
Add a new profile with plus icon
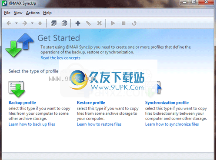[78, 23]
